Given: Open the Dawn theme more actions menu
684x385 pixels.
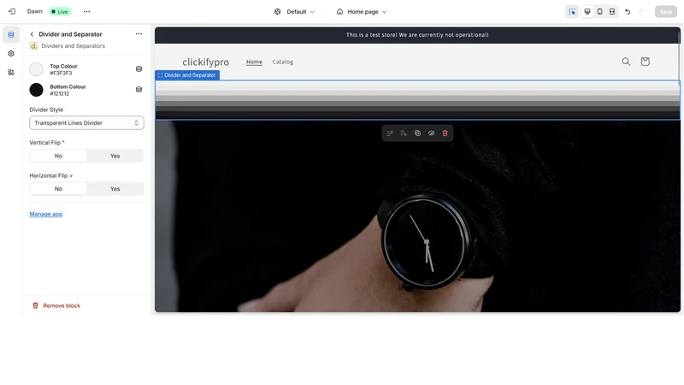Looking at the screenshot, I should click(x=87, y=11).
